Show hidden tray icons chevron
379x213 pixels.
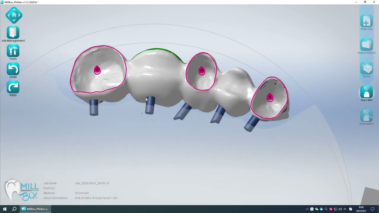pos(307,209)
